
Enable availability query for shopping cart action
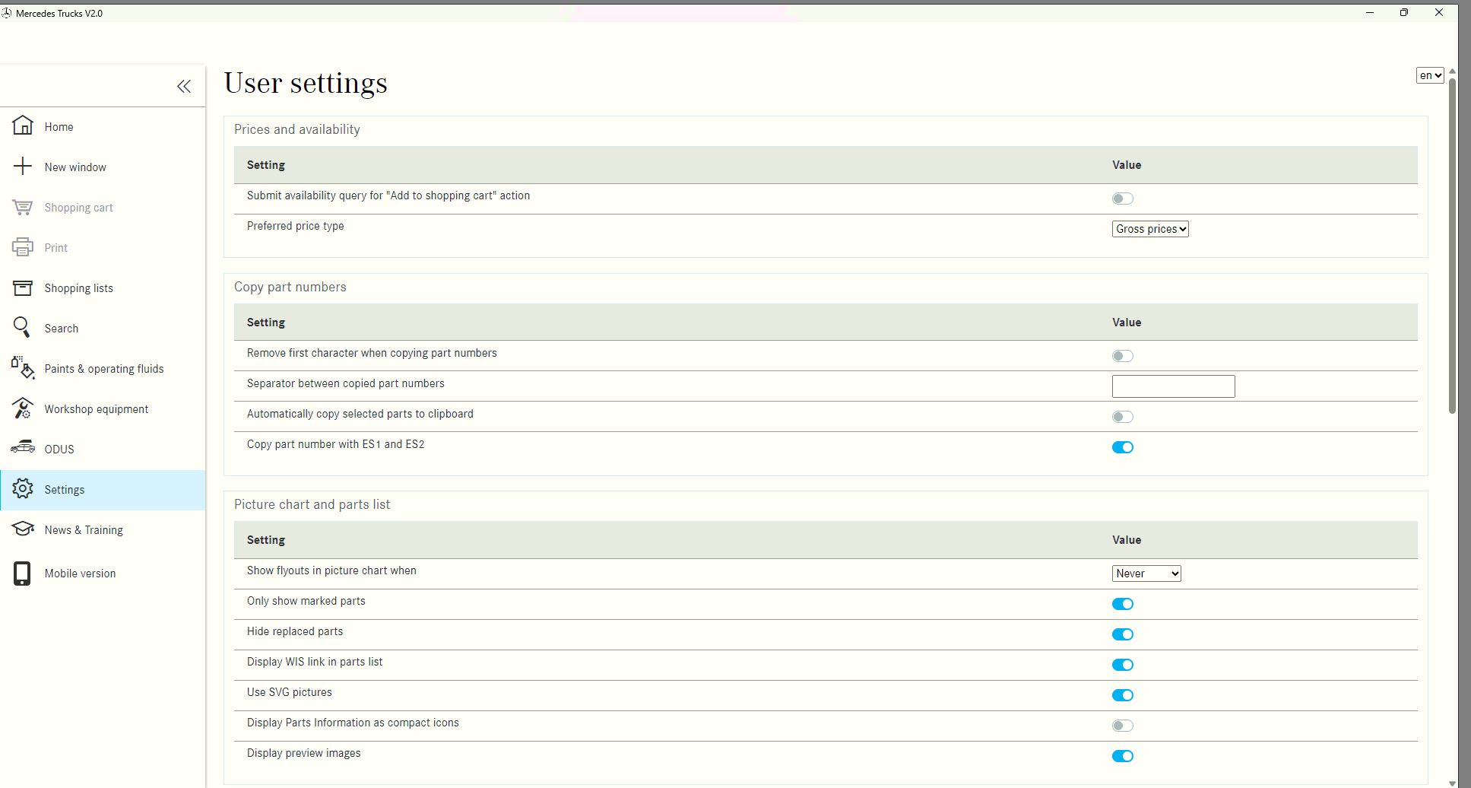coord(1122,198)
